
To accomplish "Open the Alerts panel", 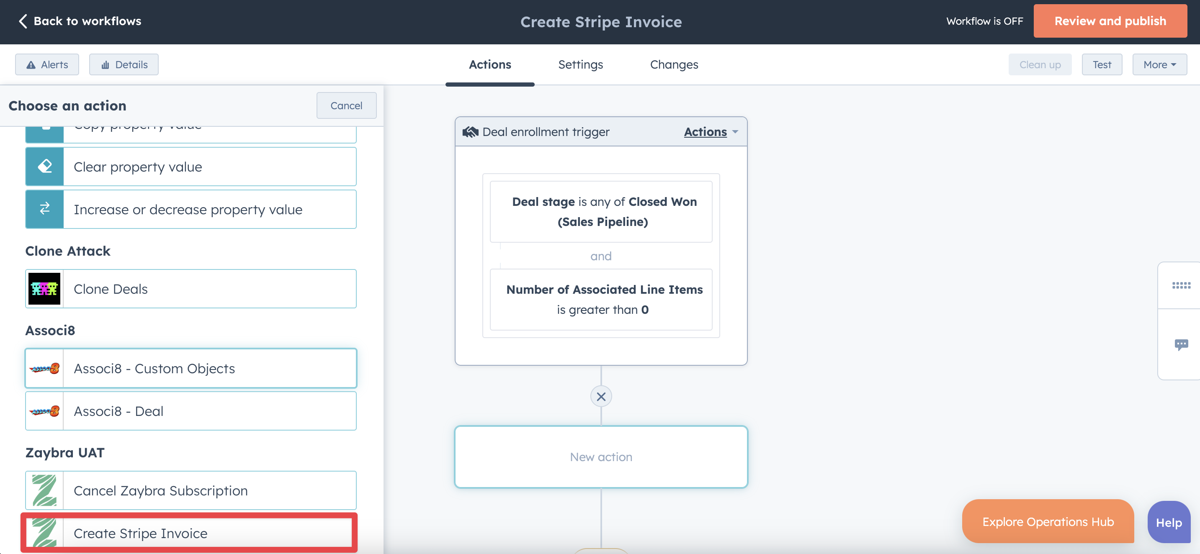I will click(47, 65).
